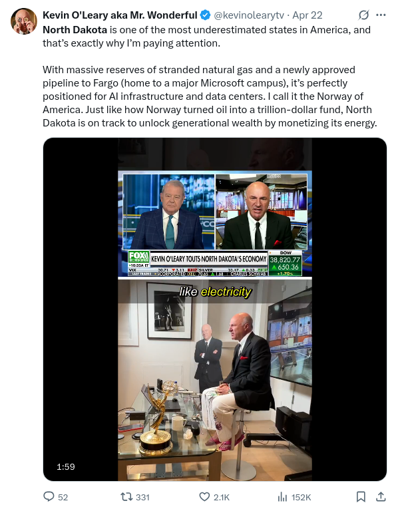Screen dimensions: 398x511
Task: Click the blue verified badge
Action: (205, 15)
